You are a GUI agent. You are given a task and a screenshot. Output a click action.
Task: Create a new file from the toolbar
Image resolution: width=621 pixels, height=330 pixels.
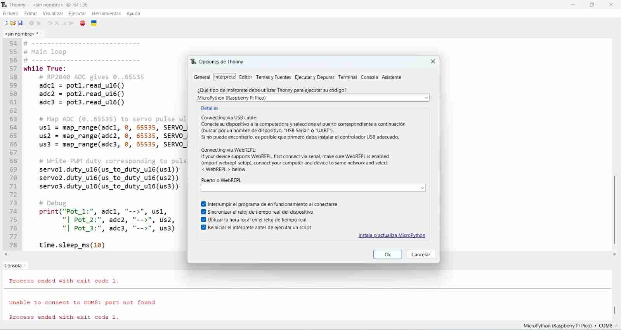click(x=5, y=23)
